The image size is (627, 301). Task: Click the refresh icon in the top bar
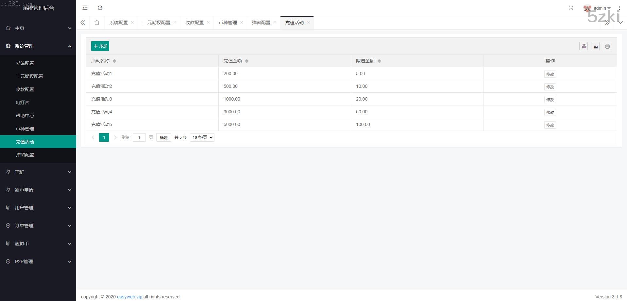pyautogui.click(x=100, y=8)
